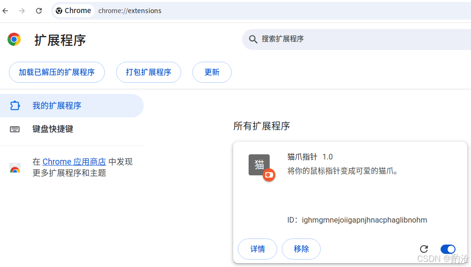Click the Chrome Web Store icon in the sidebar

pyautogui.click(x=15, y=168)
